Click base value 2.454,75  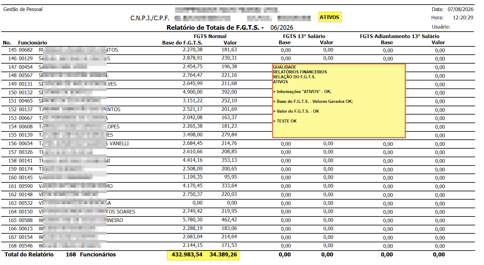click(192, 66)
